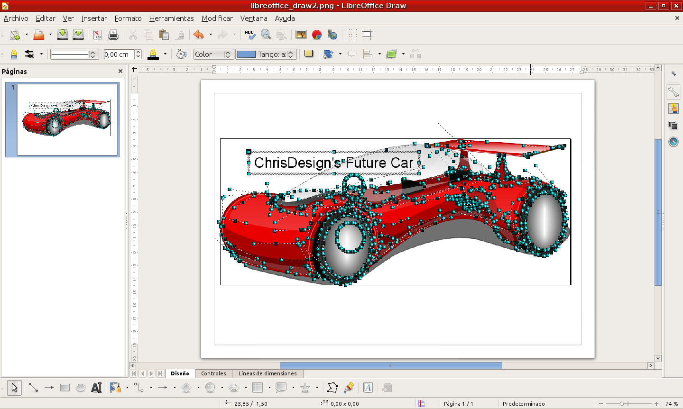
Task: Select the Line drawing tool
Action: 33,388
